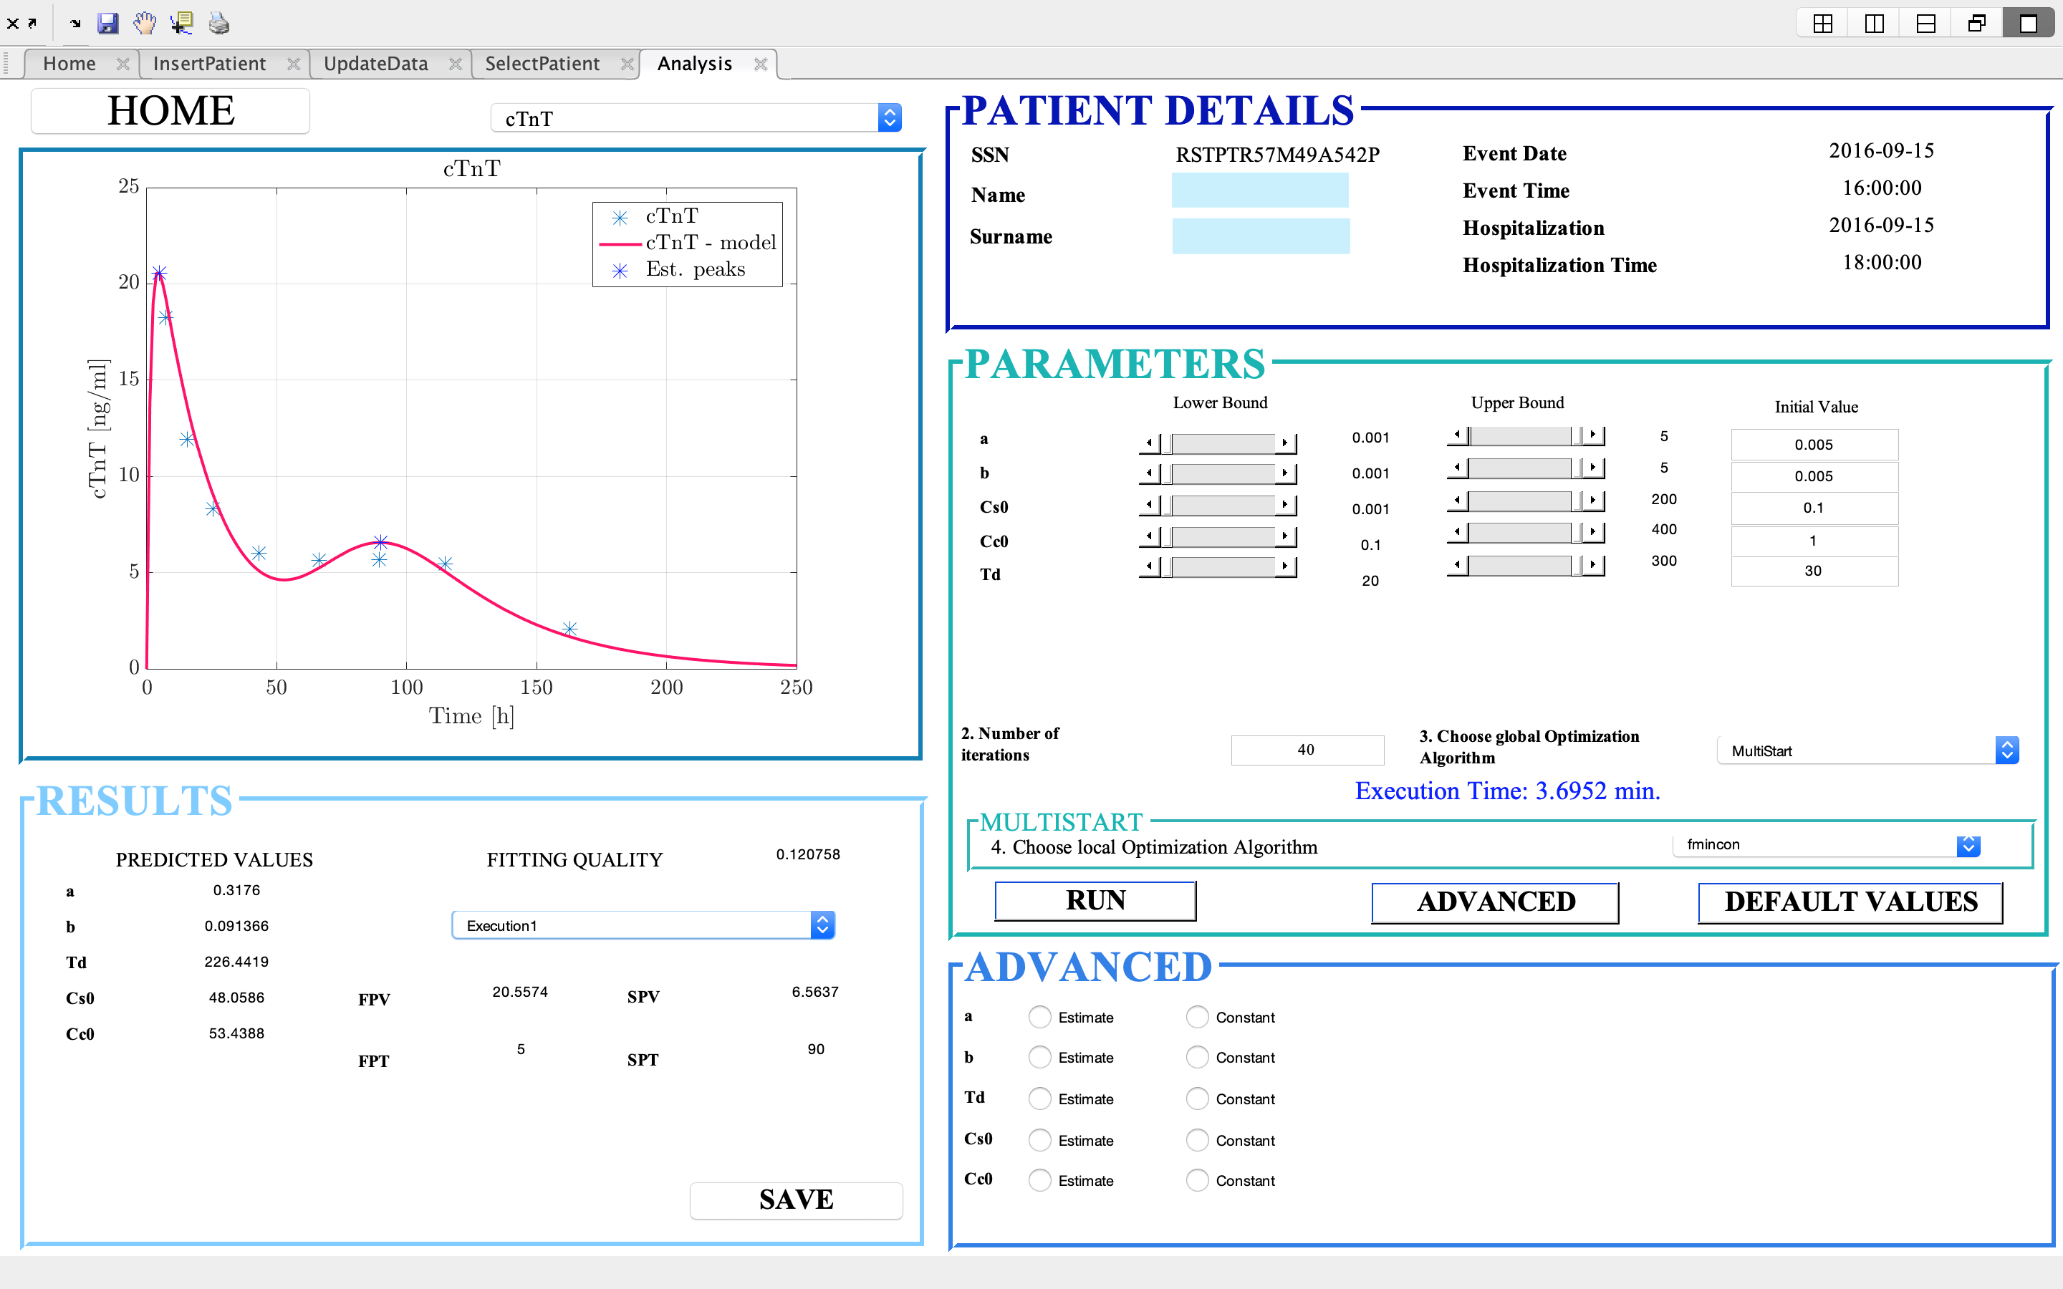
Task: Click left arrow on b lower bound slider
Action: coord(1150,473)
